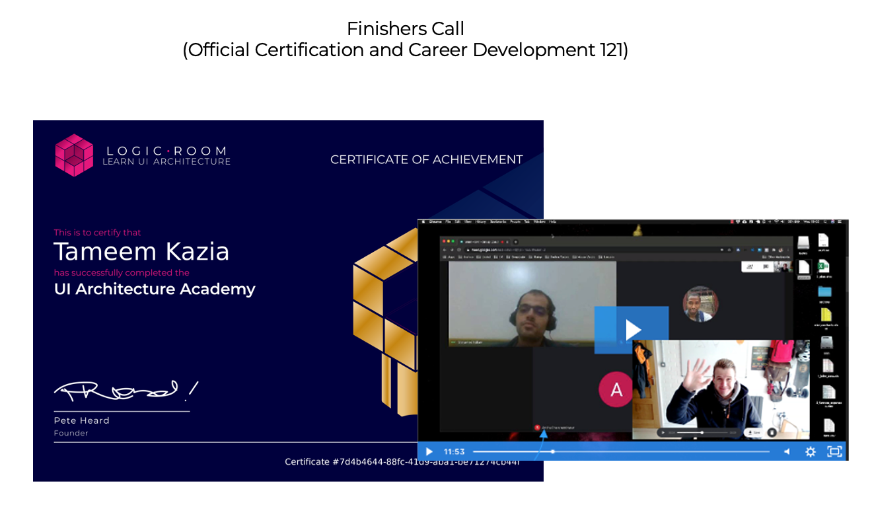Click the 11:53 video duration text
Screen dimensions: 872x505
[x=454, y=451]
